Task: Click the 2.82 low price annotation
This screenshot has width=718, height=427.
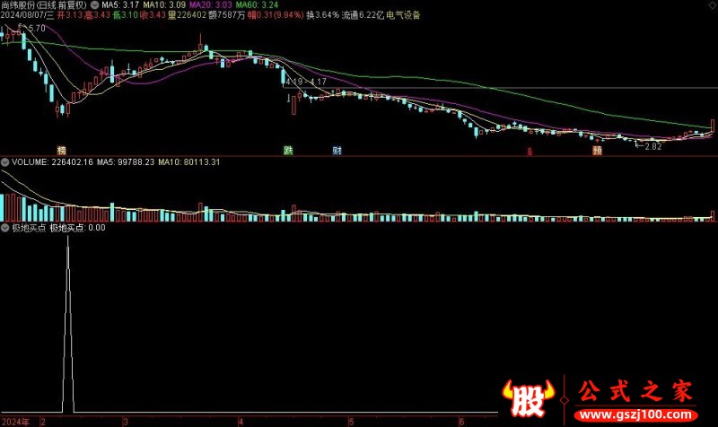Action: (653, 146)
